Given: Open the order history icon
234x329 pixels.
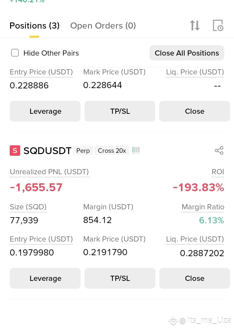Looking at the screenshot, I should [x=218, y=25].
